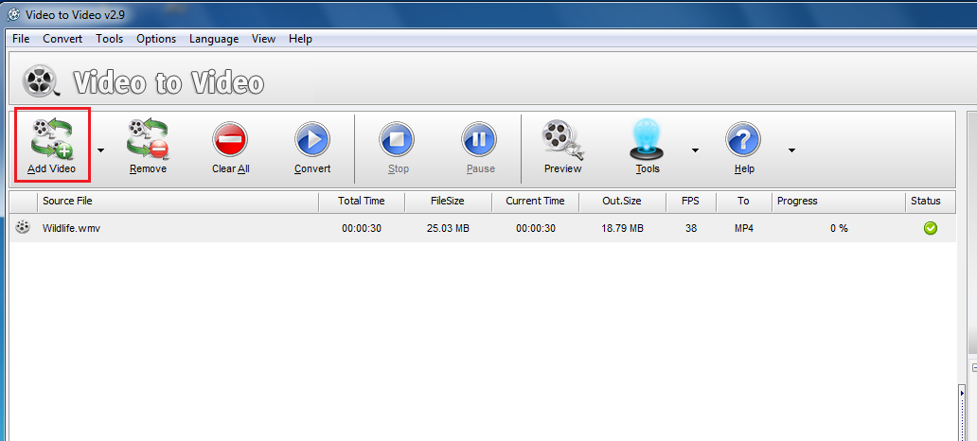977x441 pixels.
Task: Click the Remove video icon
Action: pyautogui.click(x=148, y=140)
